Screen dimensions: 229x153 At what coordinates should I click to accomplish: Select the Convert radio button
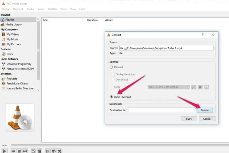tap(112, 67)
